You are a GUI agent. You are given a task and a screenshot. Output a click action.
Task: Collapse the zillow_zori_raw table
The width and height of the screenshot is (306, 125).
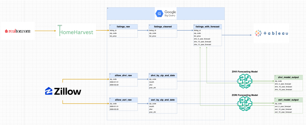coord(110,98)
